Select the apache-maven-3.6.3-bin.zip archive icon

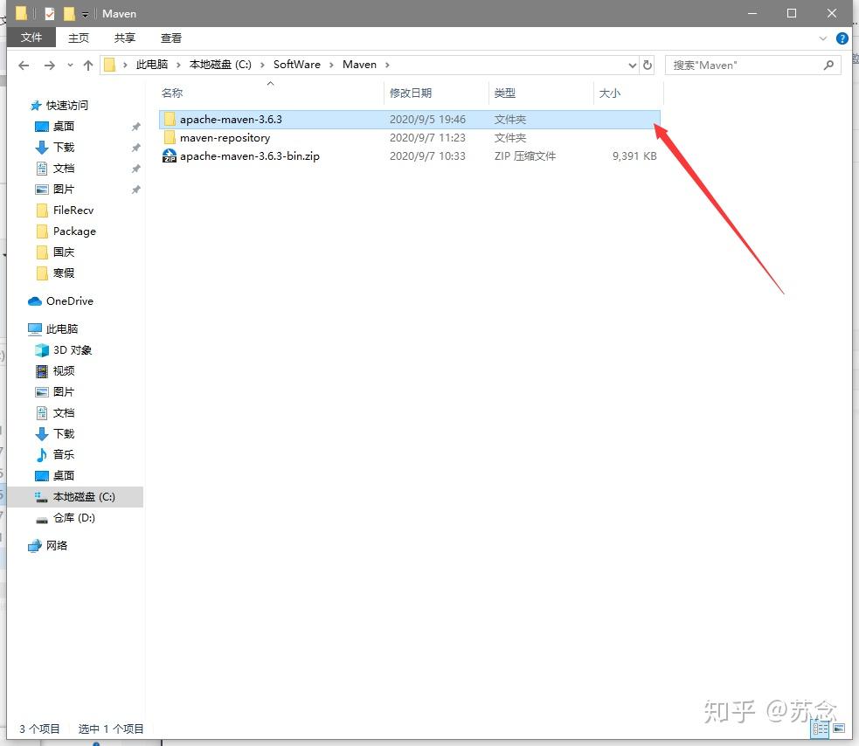170,156
